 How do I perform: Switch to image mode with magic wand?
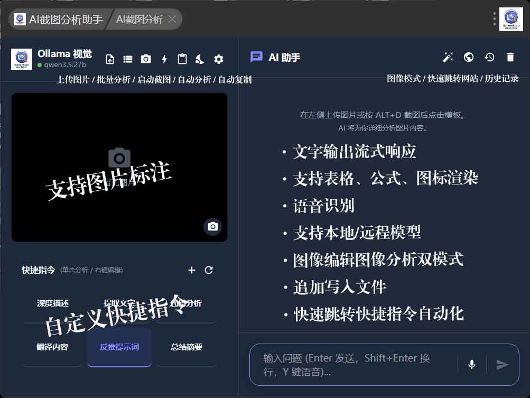(x=448, y=57)
